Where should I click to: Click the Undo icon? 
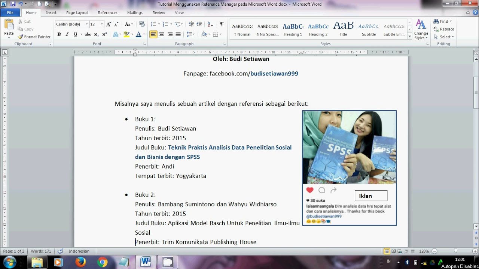tap(21, 4)
